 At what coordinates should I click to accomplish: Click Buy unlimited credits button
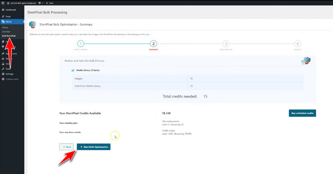[x=303, y=113]
